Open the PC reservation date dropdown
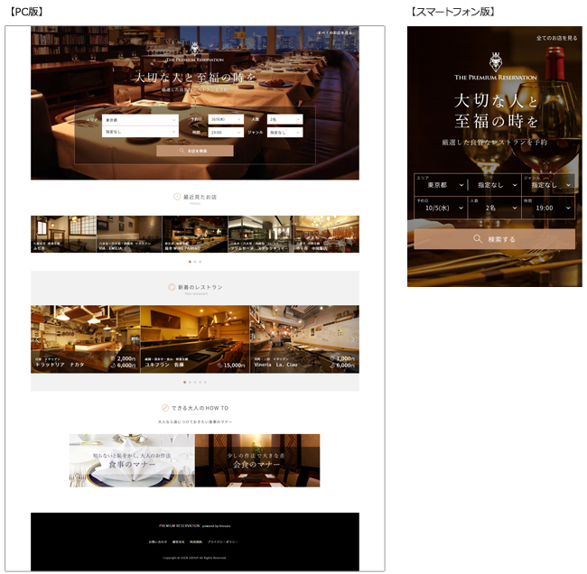The height and width of the screenshot is (574, 587). click(226, 119)
